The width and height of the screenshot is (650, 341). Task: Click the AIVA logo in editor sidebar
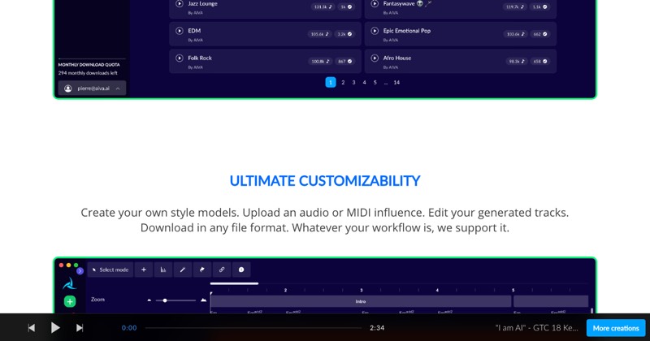pyautogui.click(x=69, y=284)
